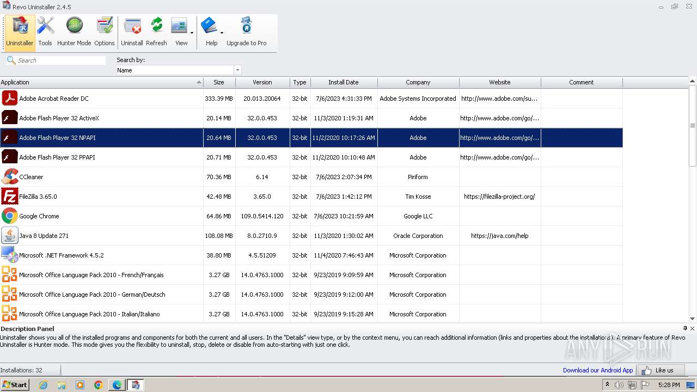The width and height of the screenshot is (697, 392).
Task: Refresh the installed programs list
Action: click(x=156, y=32)
